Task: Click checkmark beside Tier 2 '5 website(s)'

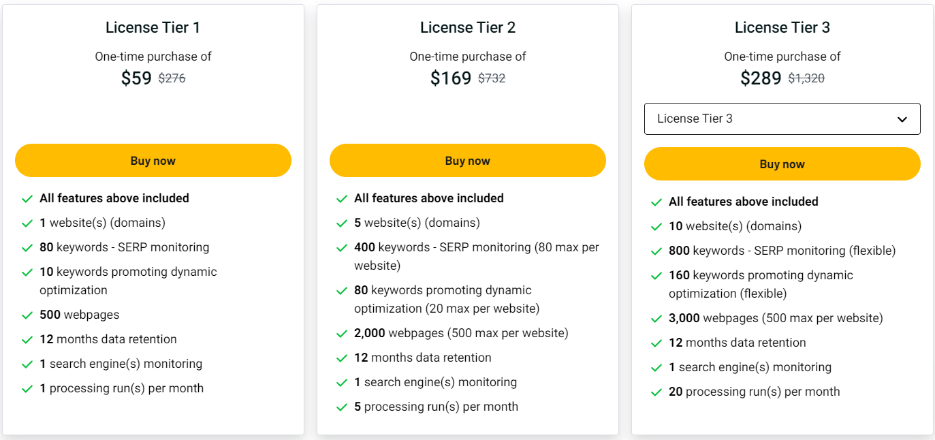Action: pos(342,223)
